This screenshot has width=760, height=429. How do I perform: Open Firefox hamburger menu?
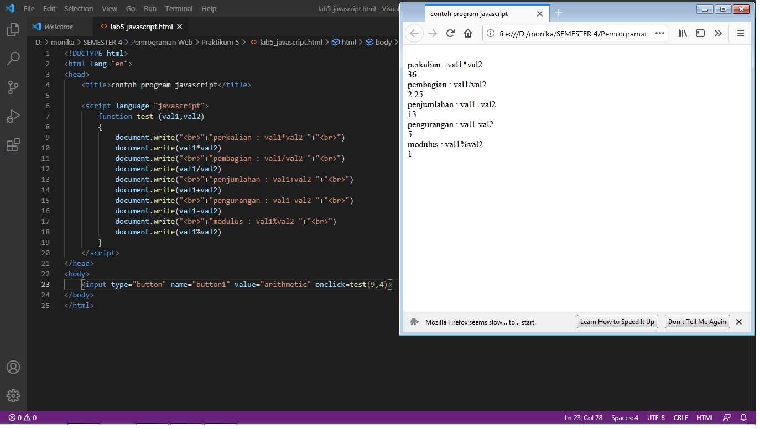pos(741,33)
